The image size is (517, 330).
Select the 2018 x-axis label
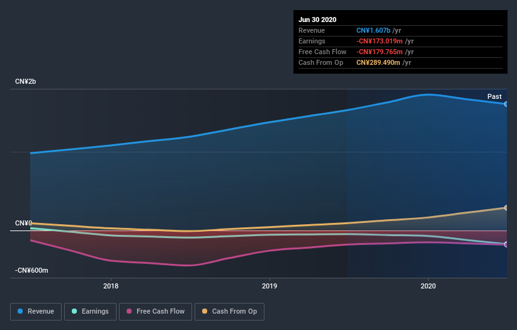tap(111, 286)
